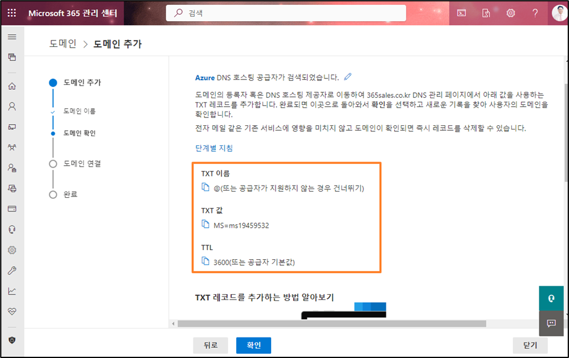Click the 뒤로 button
569x358 pixels.
pyautogui.click(x=210, y=345)
